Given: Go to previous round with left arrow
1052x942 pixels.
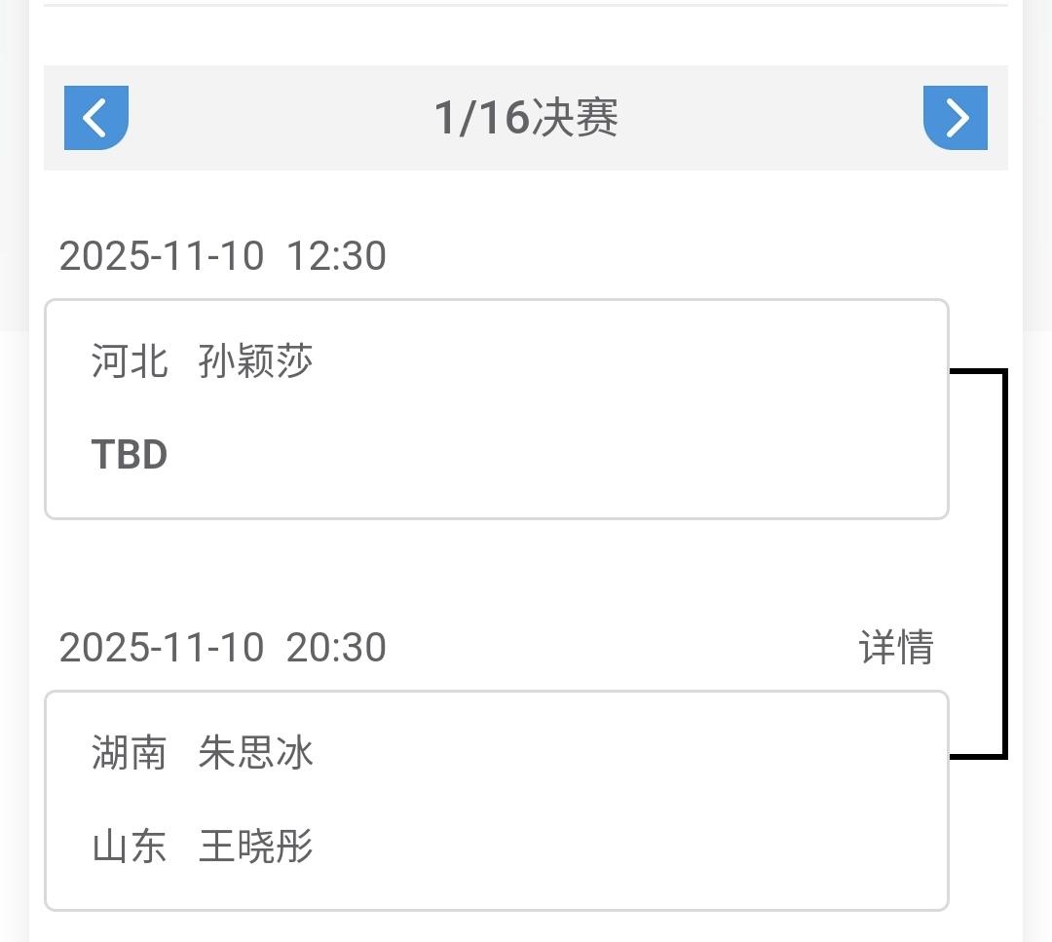Looking at the screenshot, I should [x=96, y=118].
